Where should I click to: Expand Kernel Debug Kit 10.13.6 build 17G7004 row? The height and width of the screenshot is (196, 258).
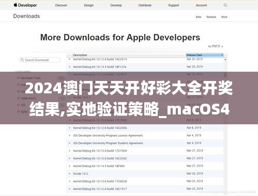70,151
